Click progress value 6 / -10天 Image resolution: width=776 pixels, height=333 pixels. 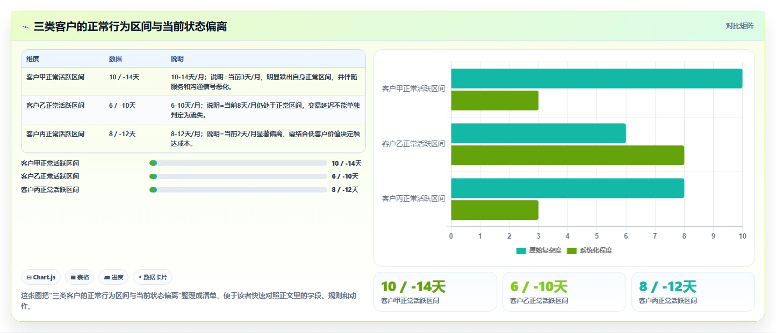(345, 176)
